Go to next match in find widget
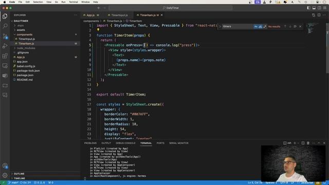The image size is (329, 185). click(290, 26)
